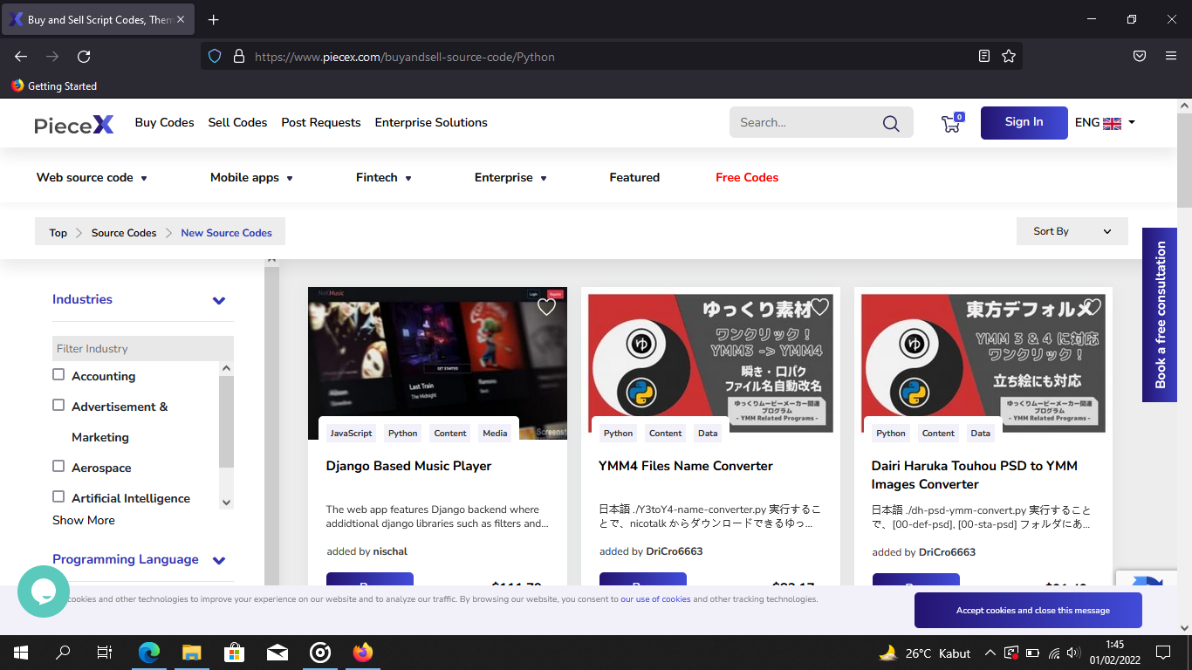Favorite YMM4 Files Name Converter heart icon
The image size is (1192, 670).
click(x=819, y=307)
